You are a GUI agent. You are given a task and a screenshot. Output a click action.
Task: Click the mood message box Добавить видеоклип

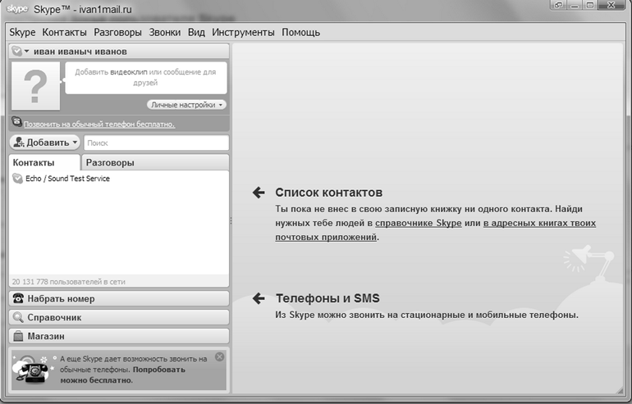pyautogui.click(x=145, y=77)
